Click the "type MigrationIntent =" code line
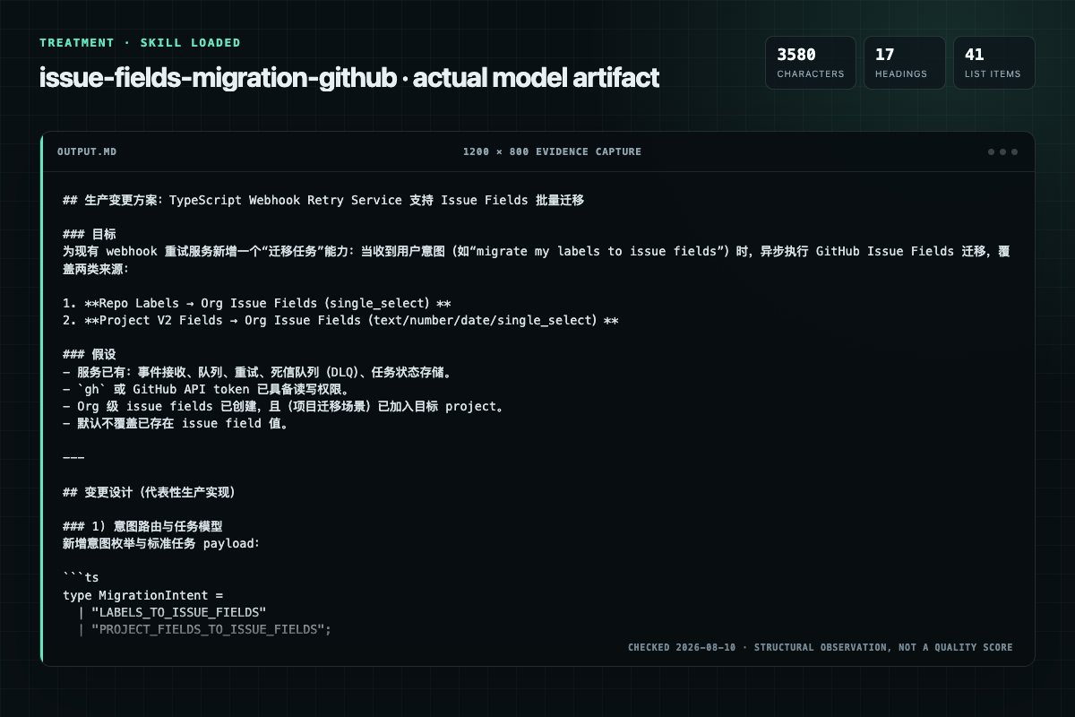Image resolution: width=1075 pixels, height=717 pixels. click(x=142, y=594)
